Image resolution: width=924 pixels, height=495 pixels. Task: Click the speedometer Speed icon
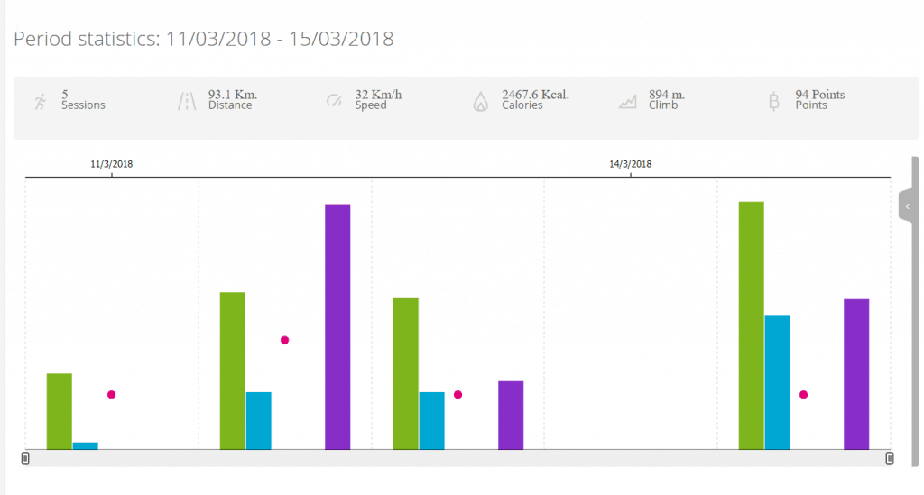coord(334,101)
